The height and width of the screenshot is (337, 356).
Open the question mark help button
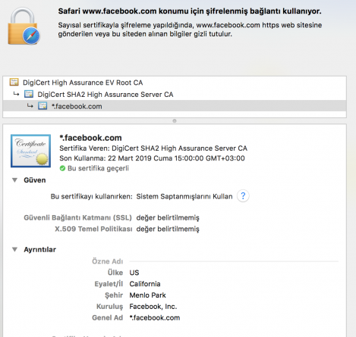[x=243, y=196]
